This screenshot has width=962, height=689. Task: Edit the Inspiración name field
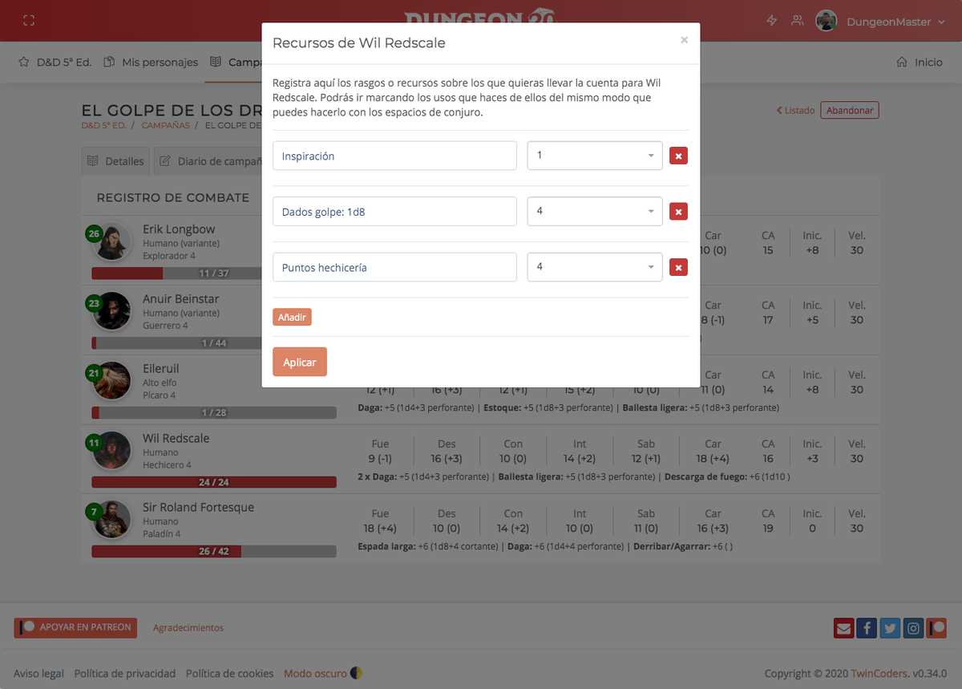coord(394,156)
